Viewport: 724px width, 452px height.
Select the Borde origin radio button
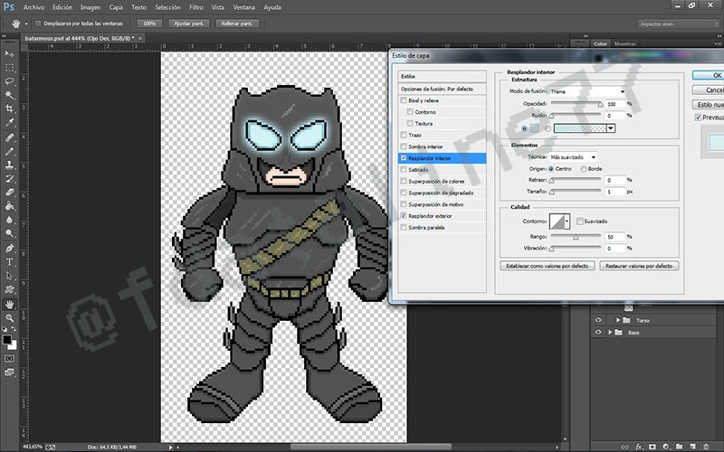click(584, 169)
